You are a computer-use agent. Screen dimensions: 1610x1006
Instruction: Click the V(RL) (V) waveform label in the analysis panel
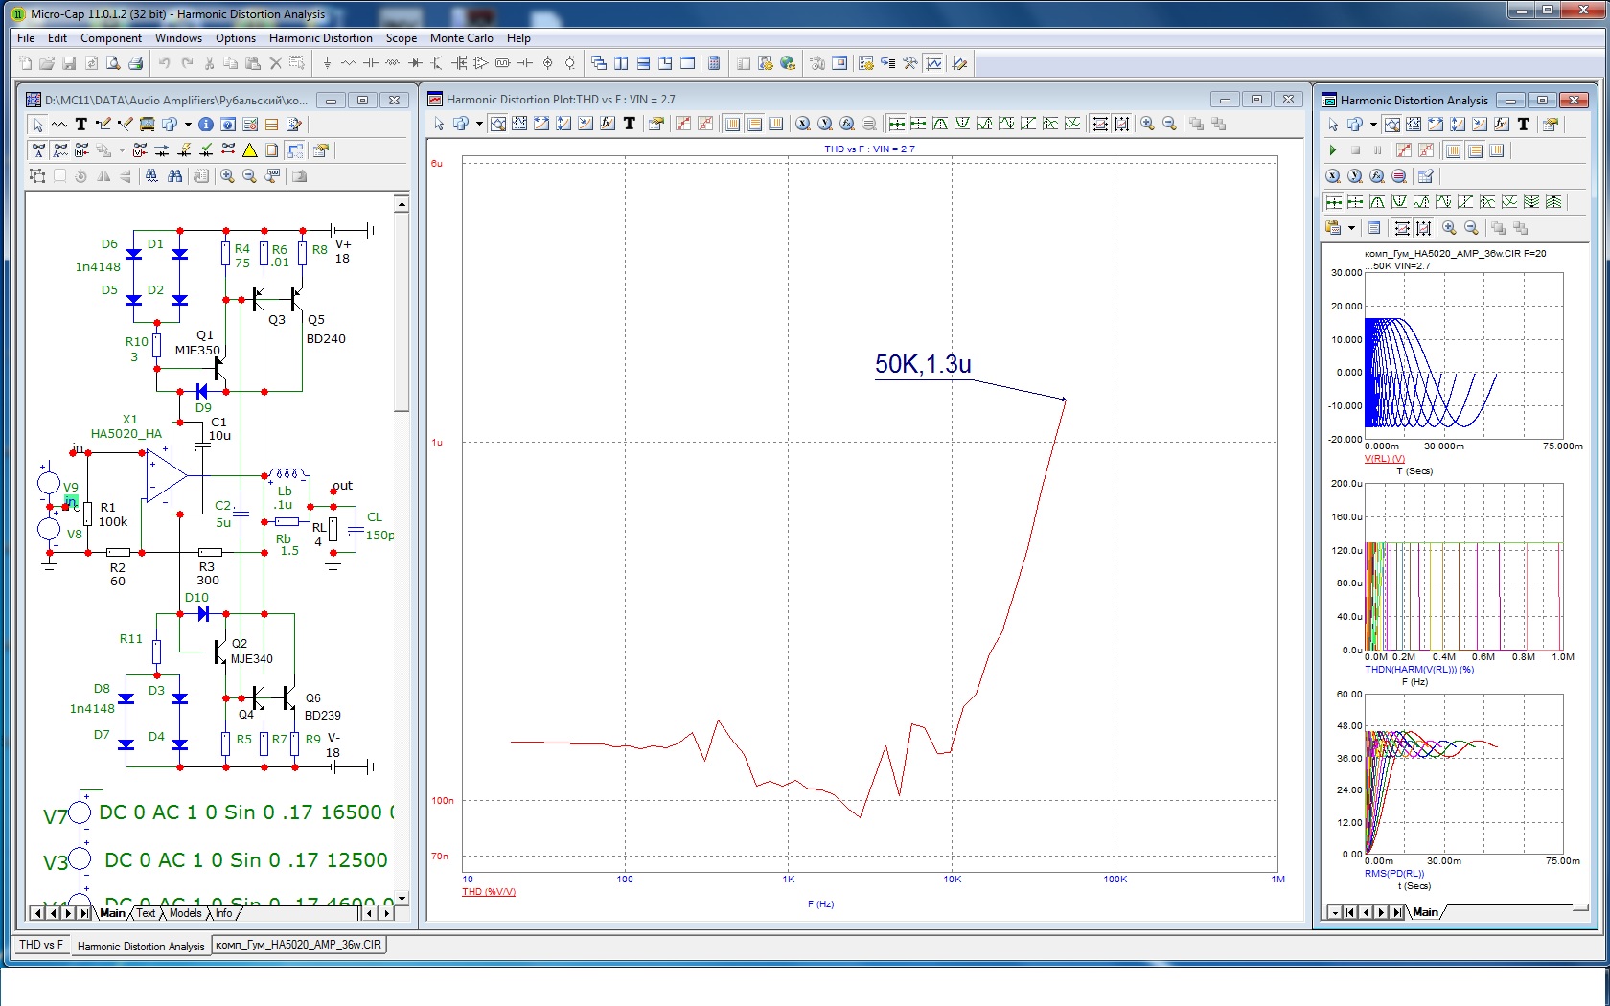[1385, 459]
